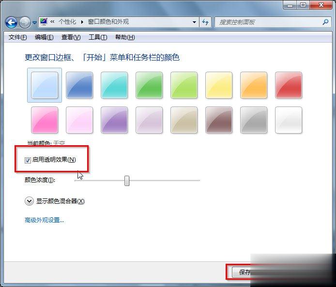336x287 pixels.
Task: Pick the purple color swatch
Action: pos(114,120)
